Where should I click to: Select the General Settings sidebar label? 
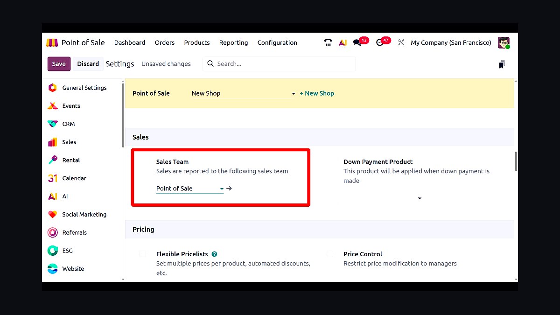pos(84,88)
